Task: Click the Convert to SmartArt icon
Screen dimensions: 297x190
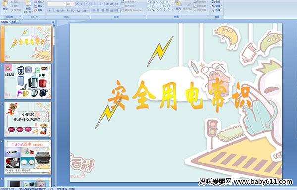Action: pos(123,10)
